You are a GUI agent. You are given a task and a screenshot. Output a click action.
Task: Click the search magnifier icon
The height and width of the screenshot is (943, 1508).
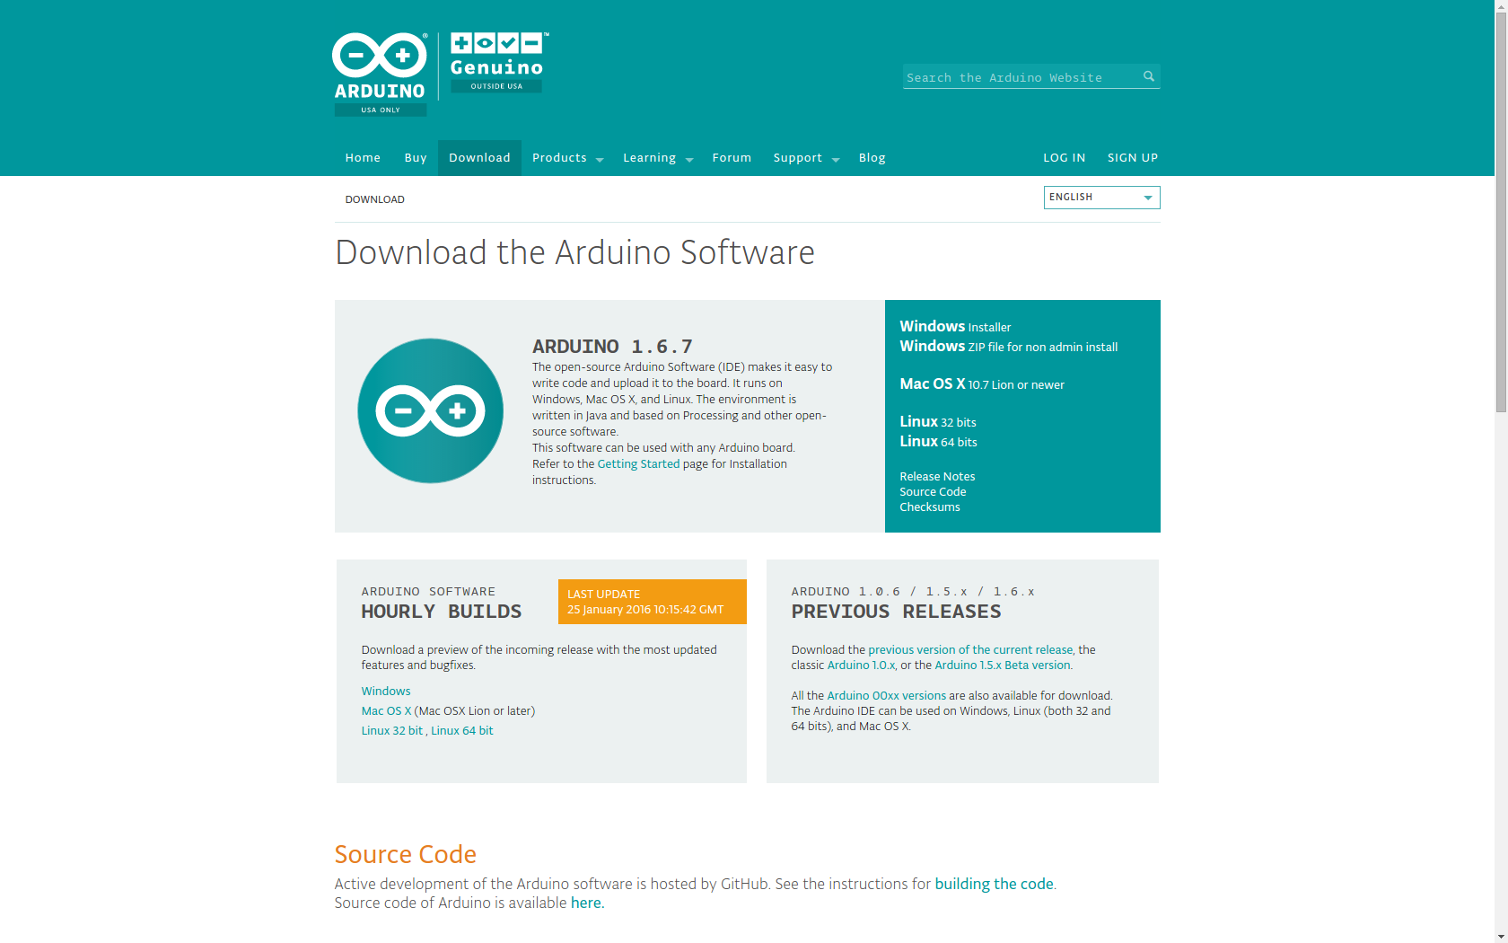(x=1149, y=76)
